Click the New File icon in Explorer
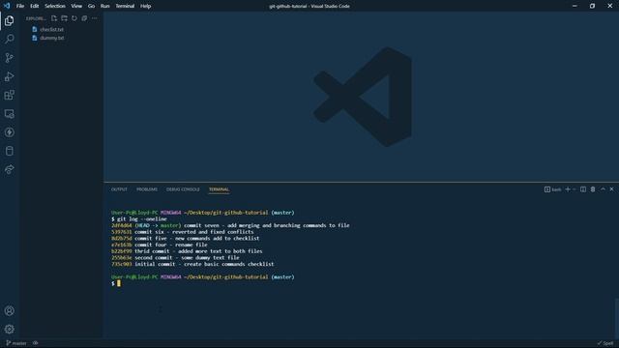The height and width of the screenshot is (348, 619). coord(54,18)
